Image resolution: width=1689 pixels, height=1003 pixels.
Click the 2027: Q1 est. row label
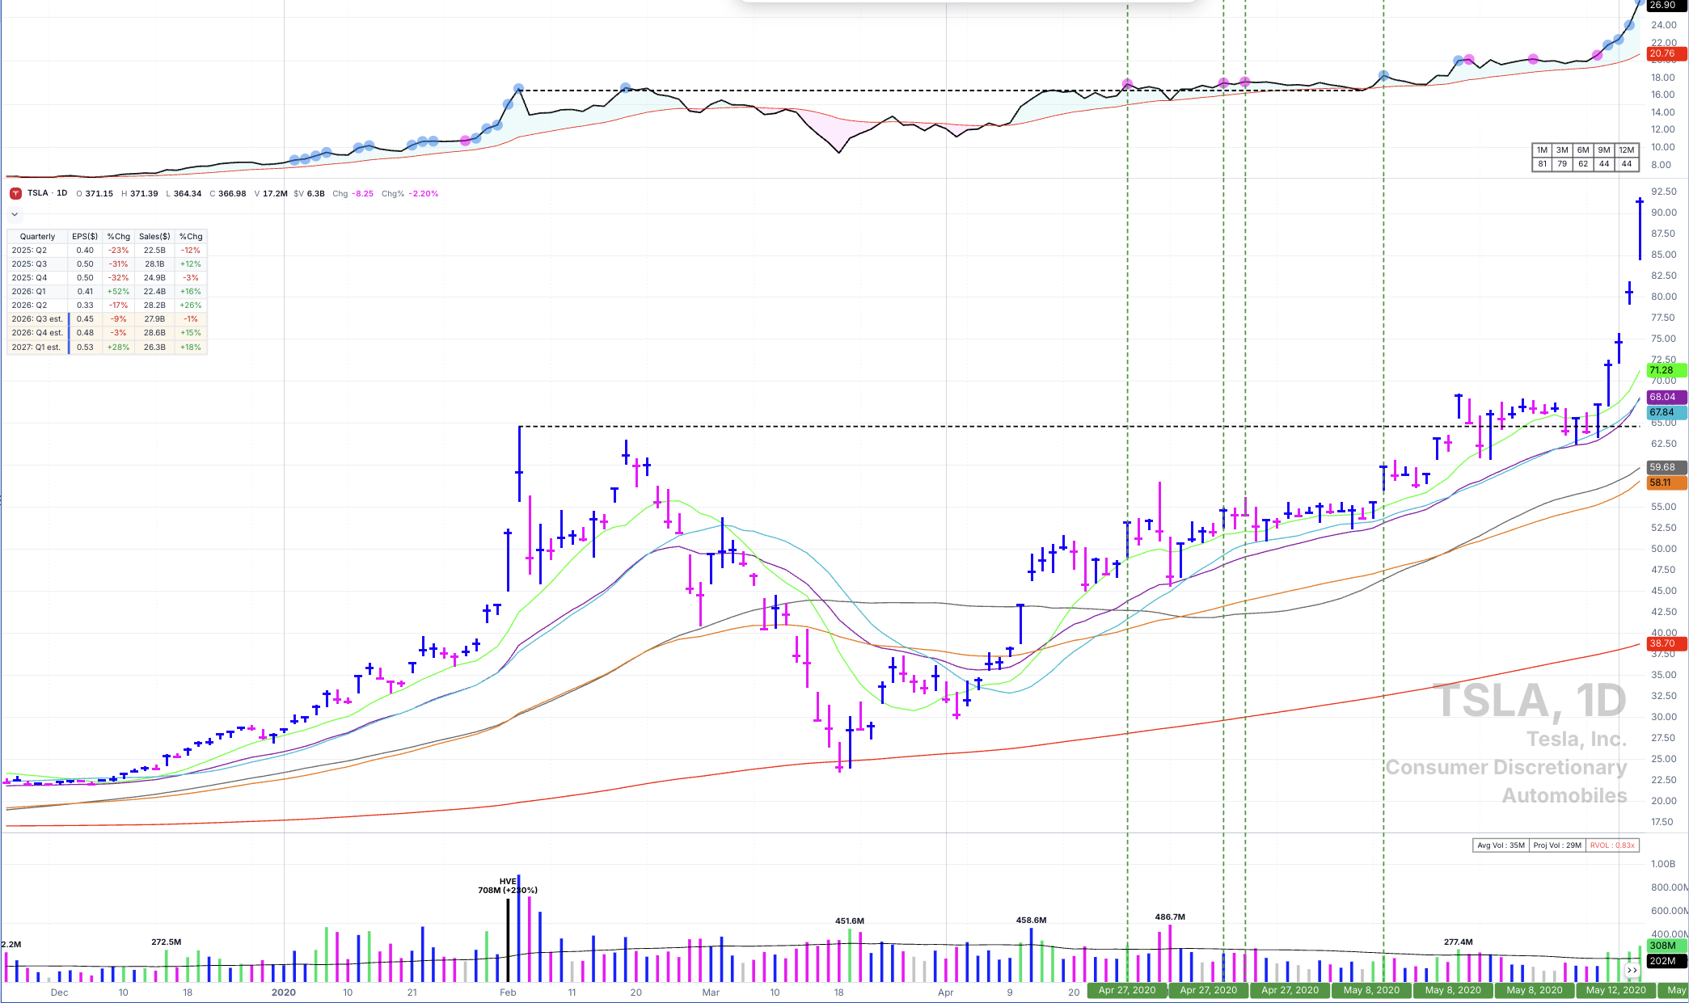click(36, 348)
